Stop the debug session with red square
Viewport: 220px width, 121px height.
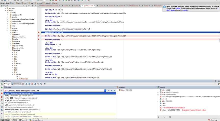pos(2,93)
